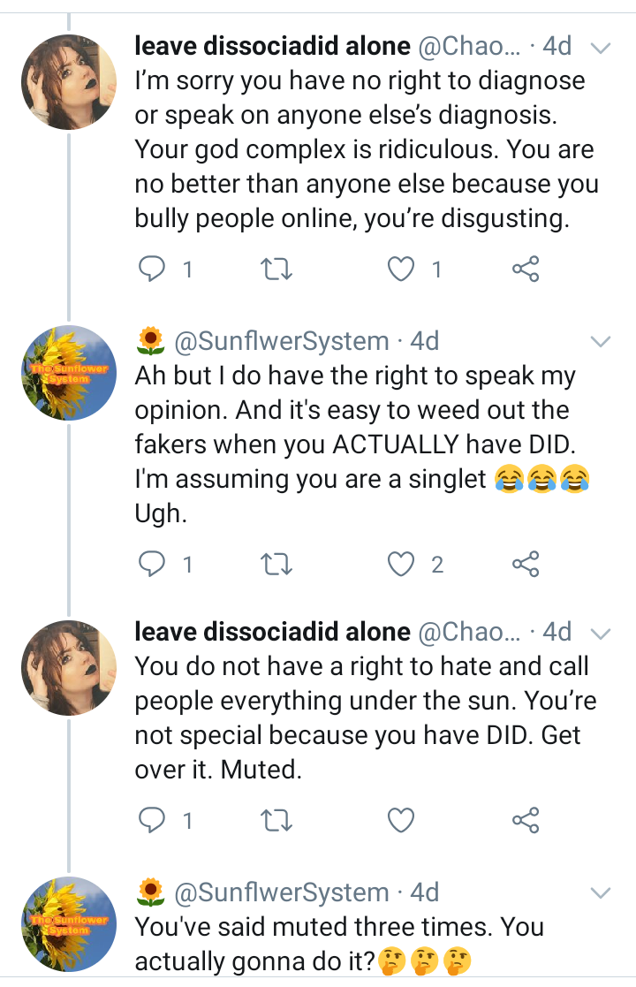Image resolution: width=636 pixels, height=987 pixels.
Task: Like the SunflwerSystem tweet with 2 likes
Action: [x=401, y=563]
